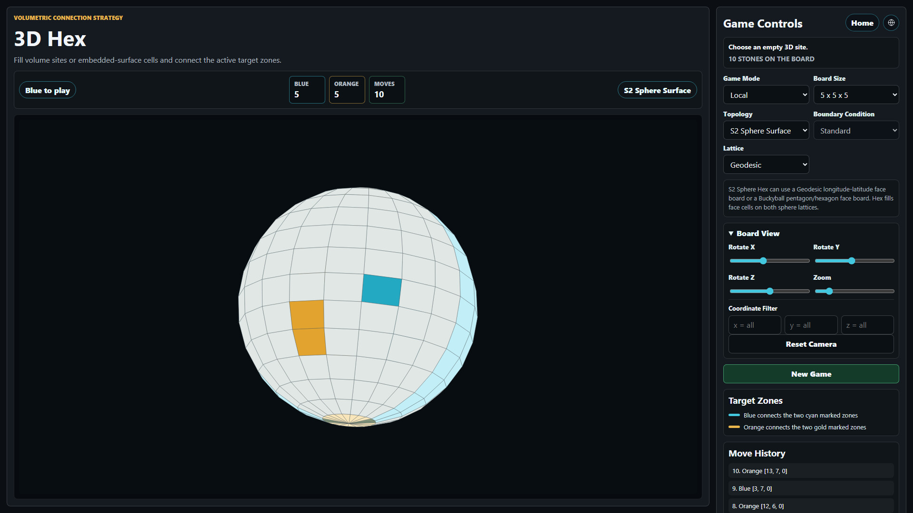Click the z coordinate filter field
The height and width of the screenshot is (513, 913).
pyautogui.click(x=867, y=325)
